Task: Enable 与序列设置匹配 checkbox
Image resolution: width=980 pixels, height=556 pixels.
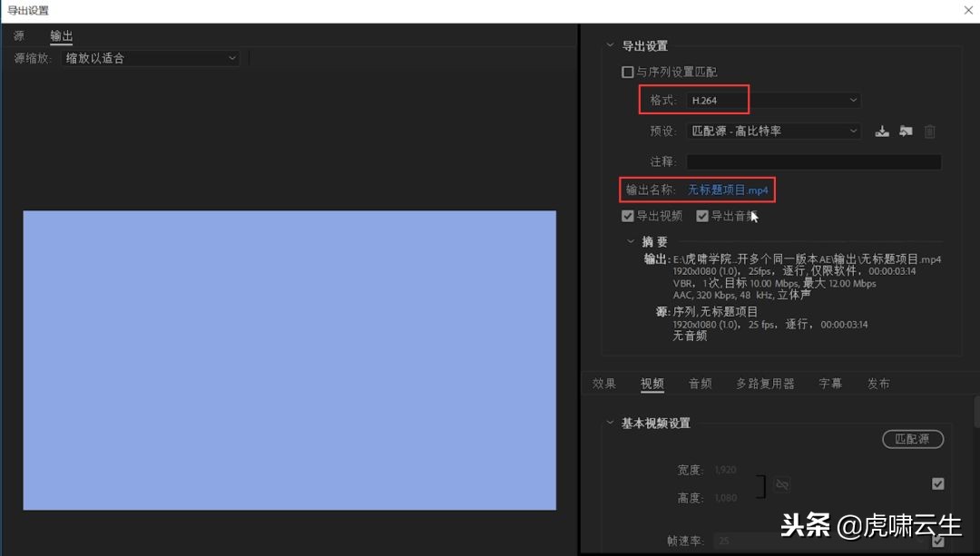Action: point(627,72)
